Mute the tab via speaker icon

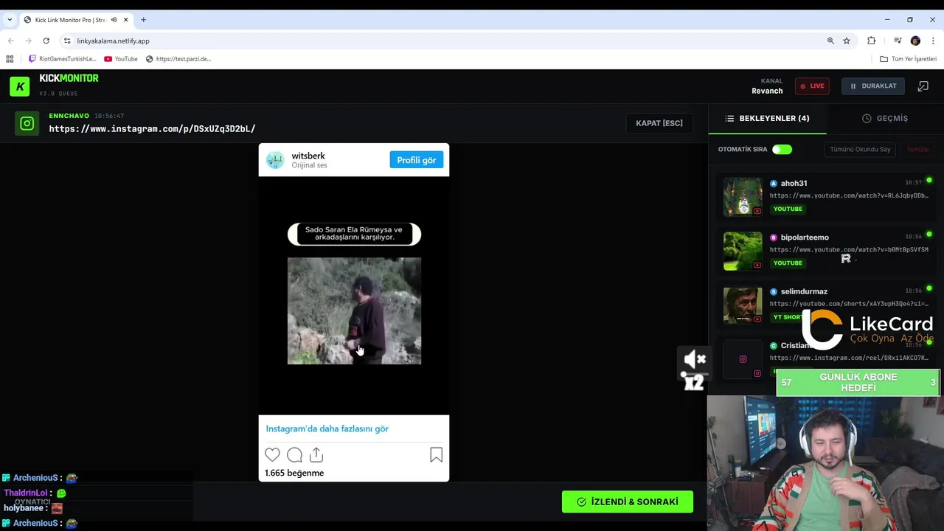pyautogui.click(x=114, y=20)
